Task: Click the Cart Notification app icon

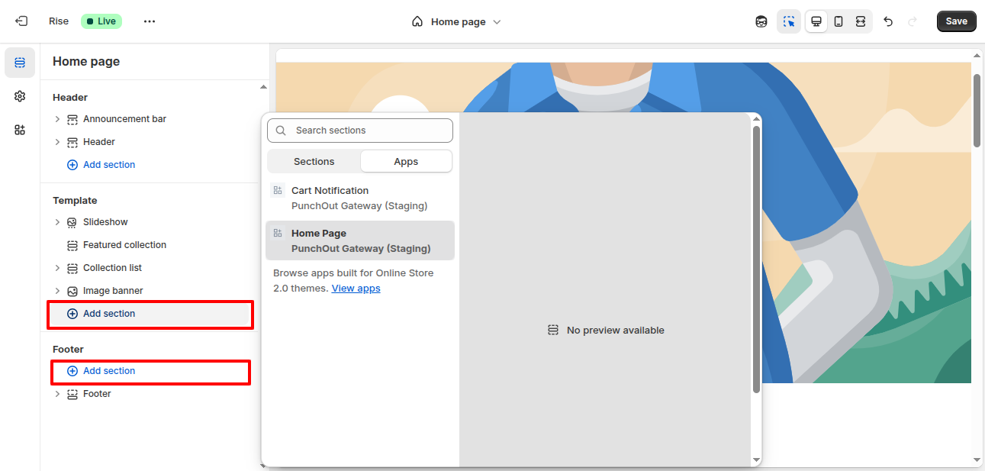Action: (x=278, y=191)
